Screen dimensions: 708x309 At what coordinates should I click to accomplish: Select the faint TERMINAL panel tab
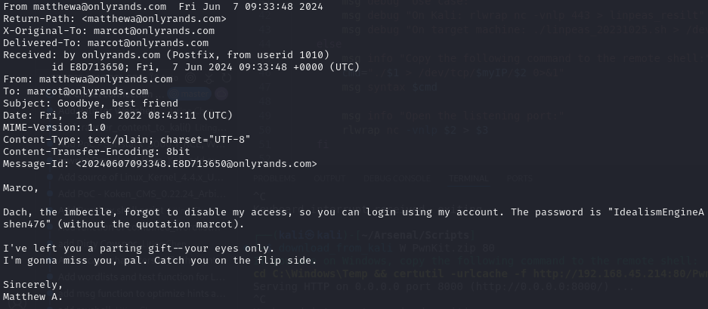[x=468, y=178]
